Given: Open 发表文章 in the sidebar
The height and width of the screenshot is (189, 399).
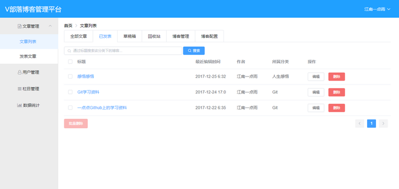Looking at the screenshot, I should click(29, 56).
